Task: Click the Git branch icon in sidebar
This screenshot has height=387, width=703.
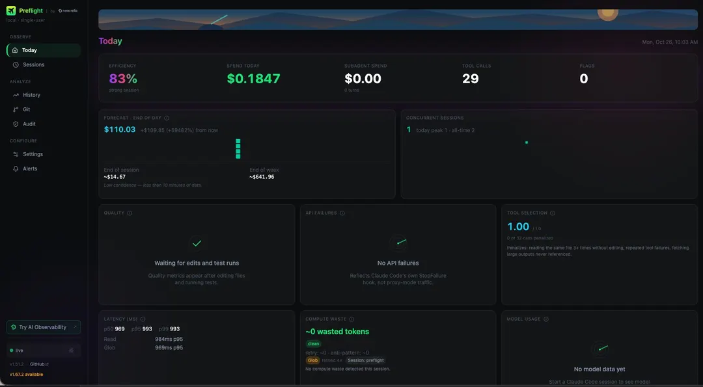Action: click(16, 109)
